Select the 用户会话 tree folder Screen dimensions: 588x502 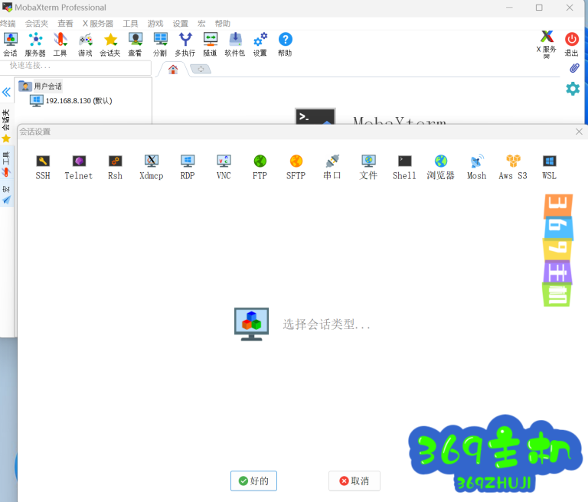[41, 86]
